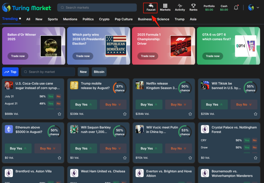Screen dimensions: 264x183
Task: Expand the profile avatar dropdown
Action: (253, 8)
